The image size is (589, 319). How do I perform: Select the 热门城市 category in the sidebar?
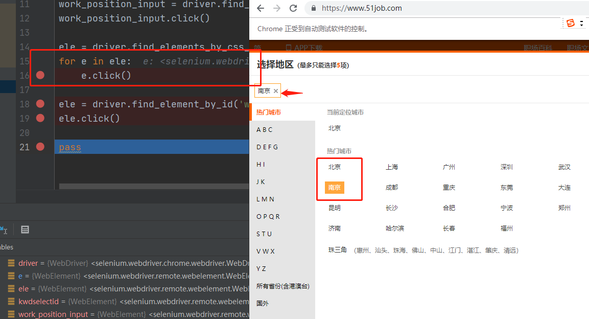point(269,112)
